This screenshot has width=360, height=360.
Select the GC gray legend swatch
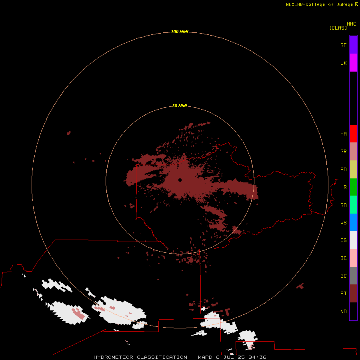[x=353, y=276]
